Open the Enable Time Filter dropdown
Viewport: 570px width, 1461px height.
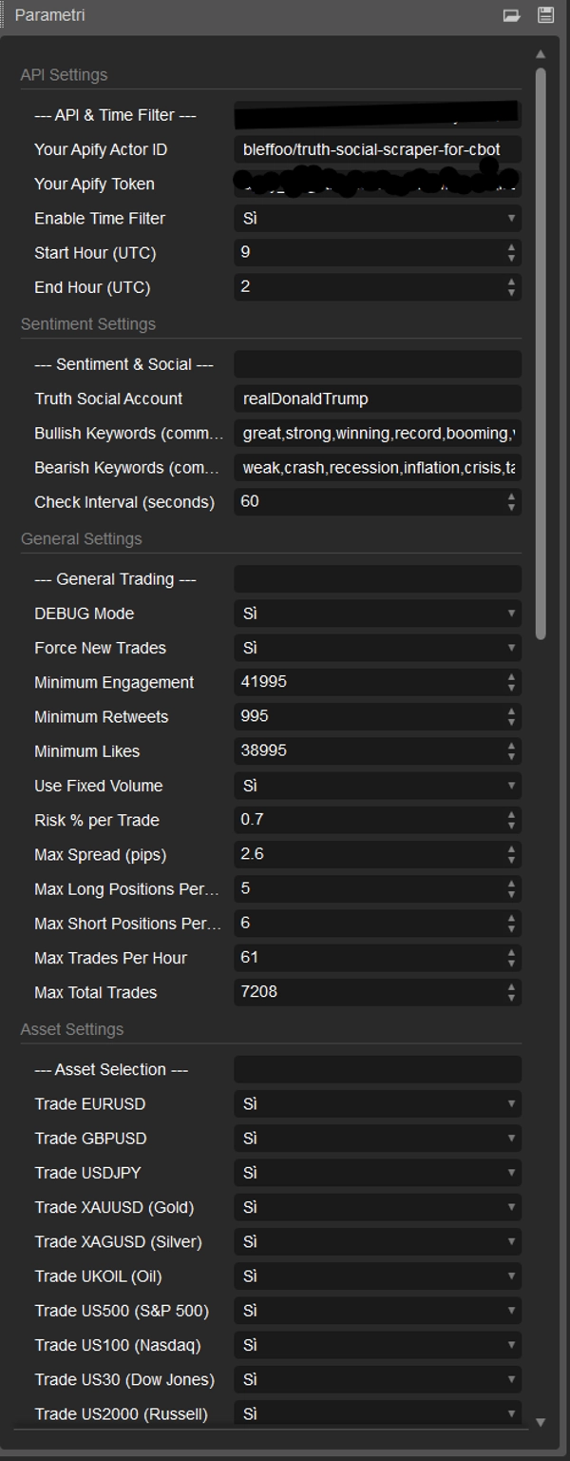[377, 219]
